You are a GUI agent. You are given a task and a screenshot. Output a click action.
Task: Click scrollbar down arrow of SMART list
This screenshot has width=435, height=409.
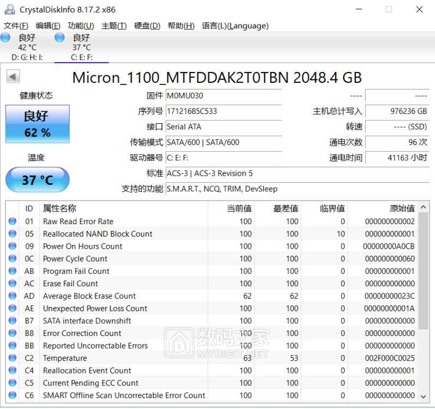click(424, 396)
